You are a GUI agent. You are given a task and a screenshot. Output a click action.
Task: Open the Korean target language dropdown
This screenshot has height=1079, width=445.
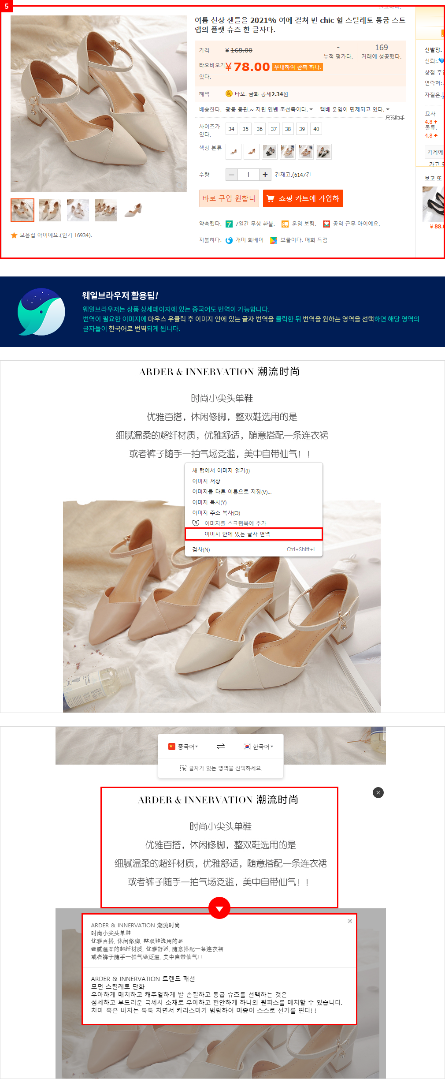(x=259, y=747)
